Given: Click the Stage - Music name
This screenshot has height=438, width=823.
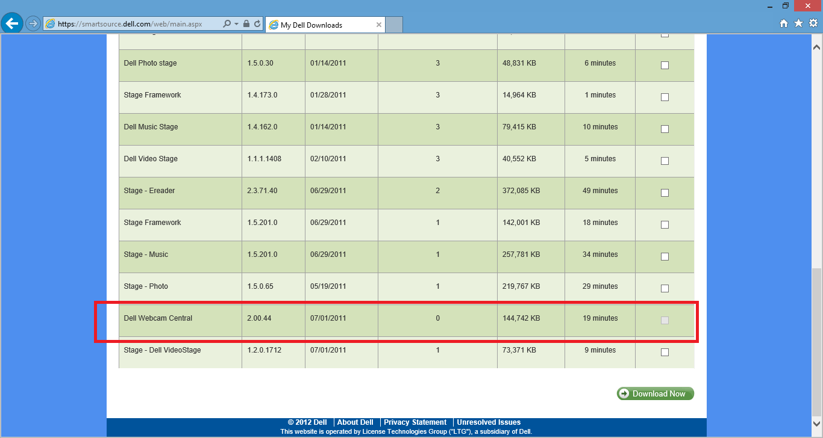Looking at the screenshot, I should 146,254.
